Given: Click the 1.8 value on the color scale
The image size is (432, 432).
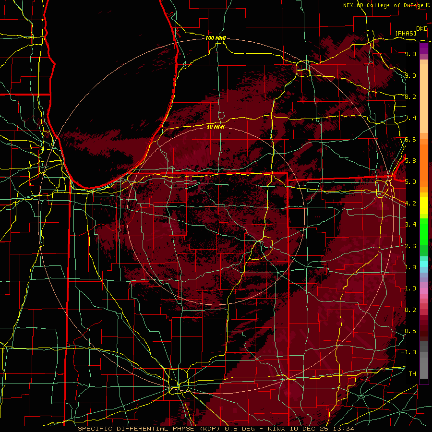Looking at the screenshot, I should (410, 267).
